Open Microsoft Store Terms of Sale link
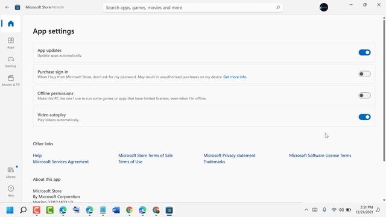The height and width of the screenshot is (217, 386). [145, 156]
